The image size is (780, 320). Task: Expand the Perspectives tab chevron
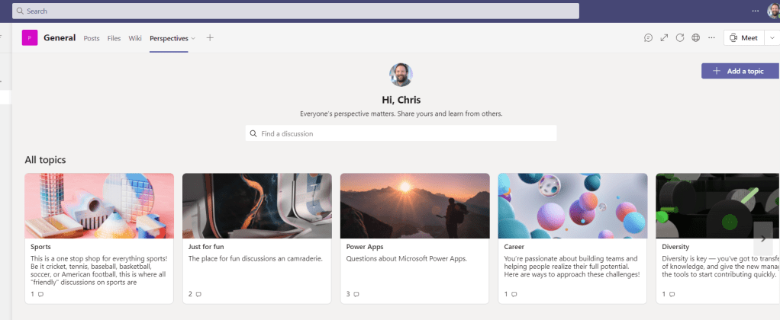click(x=193, y=38)
